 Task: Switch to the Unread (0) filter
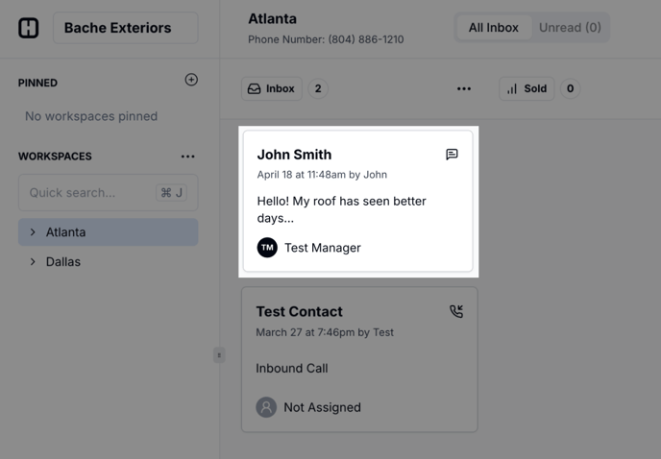(x=570, y=28)
